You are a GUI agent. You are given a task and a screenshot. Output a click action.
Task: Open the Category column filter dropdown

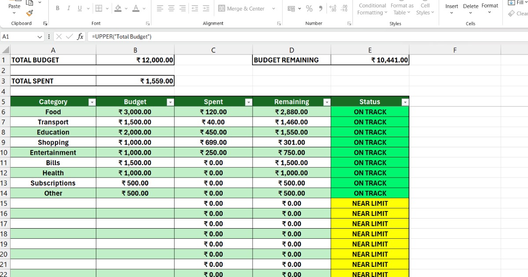[92, 102]
